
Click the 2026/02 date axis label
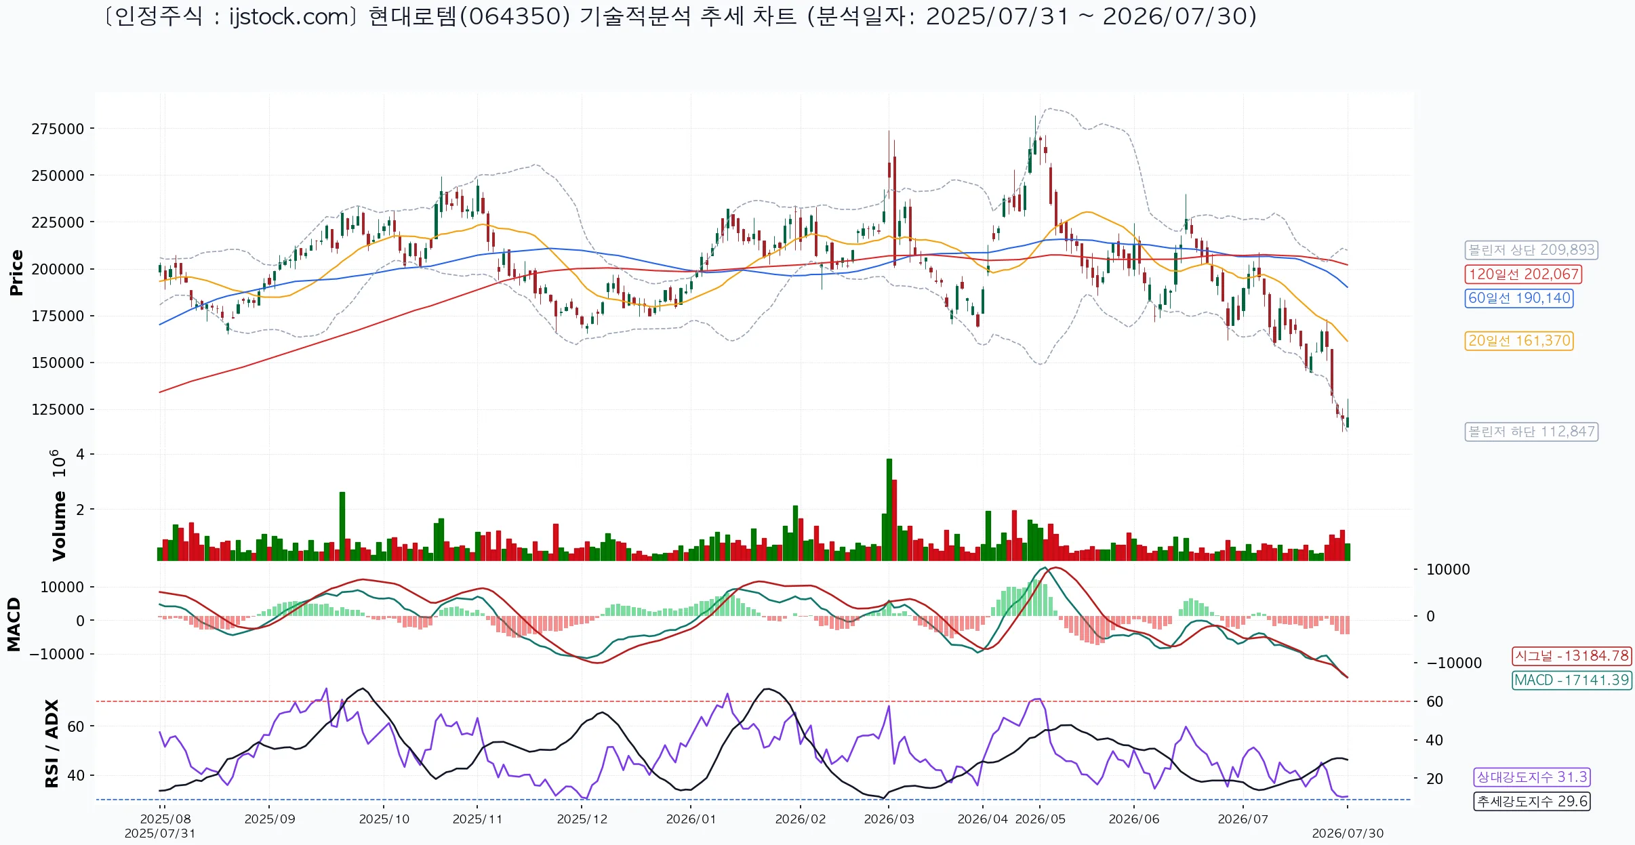pyautogui.click(x=801, y=819)
